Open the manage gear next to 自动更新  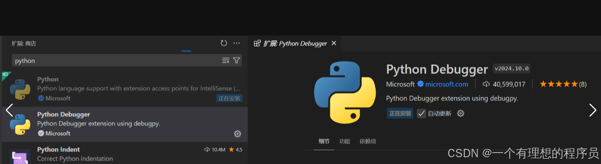461,113
